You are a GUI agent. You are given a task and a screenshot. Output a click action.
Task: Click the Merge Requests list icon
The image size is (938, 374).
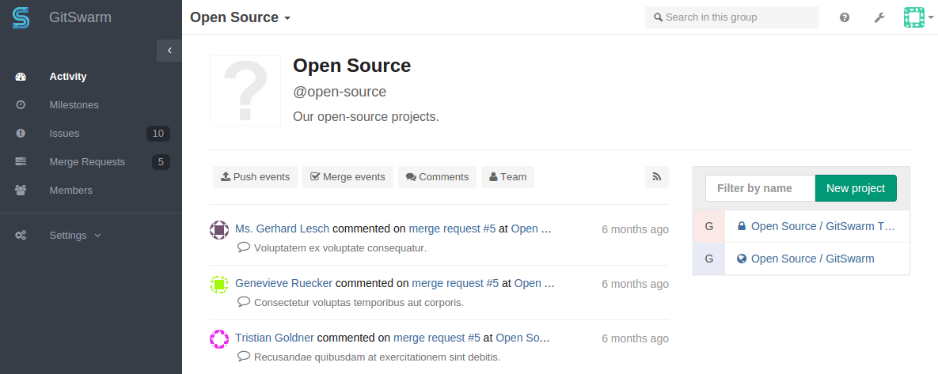[21, 161]
